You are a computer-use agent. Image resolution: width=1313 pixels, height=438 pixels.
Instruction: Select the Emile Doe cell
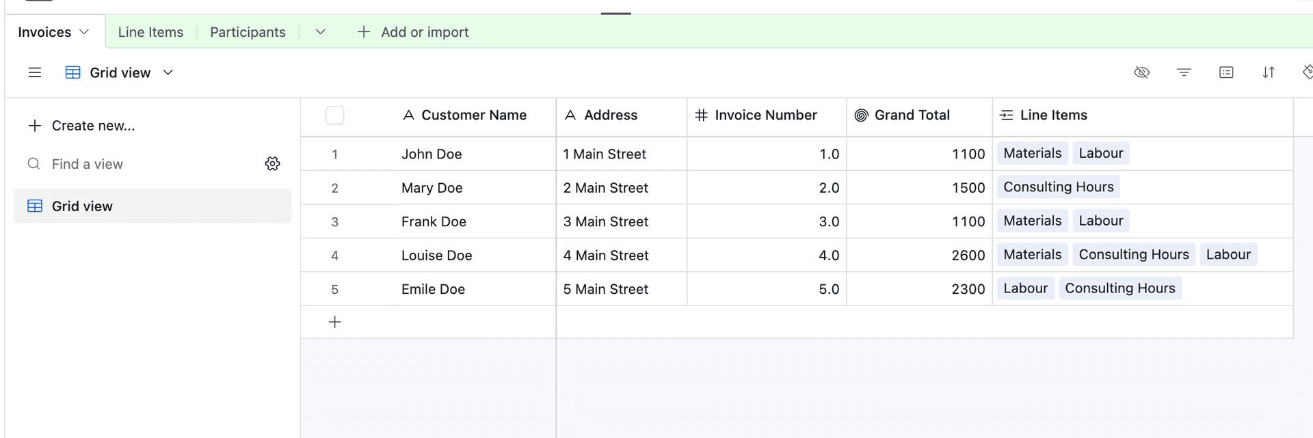pos(475,289)
